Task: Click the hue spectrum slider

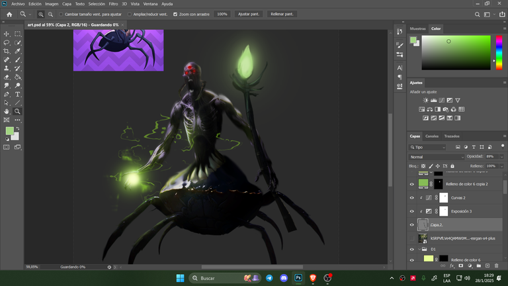Action: pos(499,52)
